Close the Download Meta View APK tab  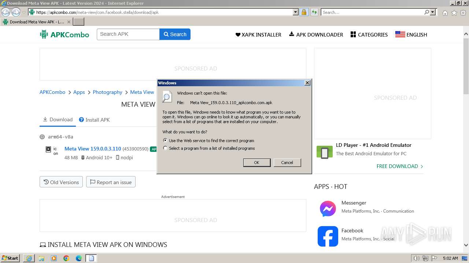(x=69, y=22)
